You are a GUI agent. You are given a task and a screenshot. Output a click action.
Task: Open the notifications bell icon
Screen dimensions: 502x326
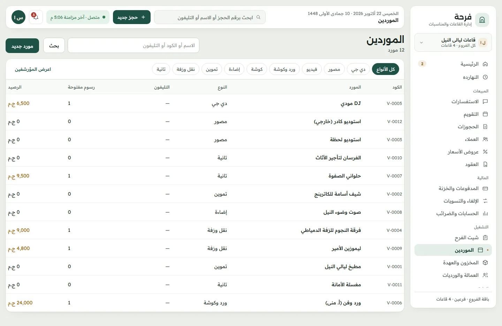click(x=36, y=17)
